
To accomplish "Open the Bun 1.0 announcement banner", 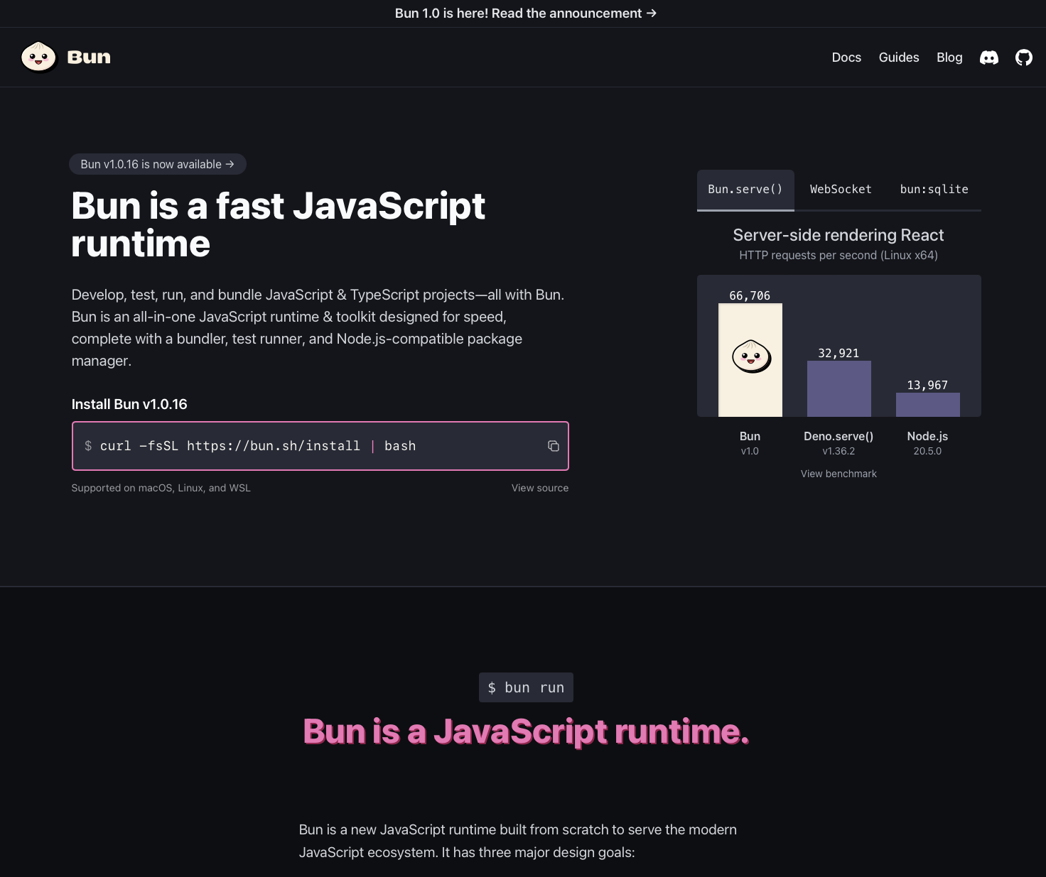I will pos(526,13).
